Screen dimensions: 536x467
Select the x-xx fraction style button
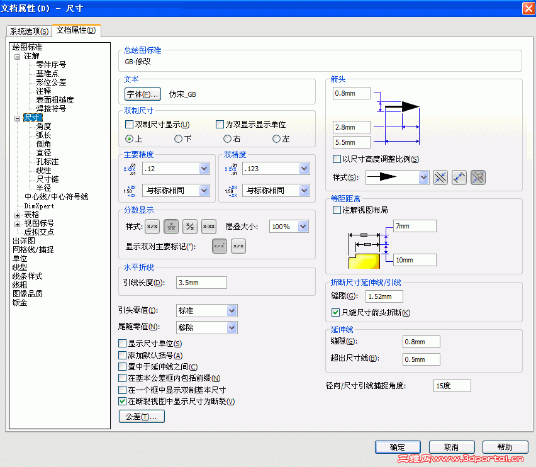tap(208, 227)
